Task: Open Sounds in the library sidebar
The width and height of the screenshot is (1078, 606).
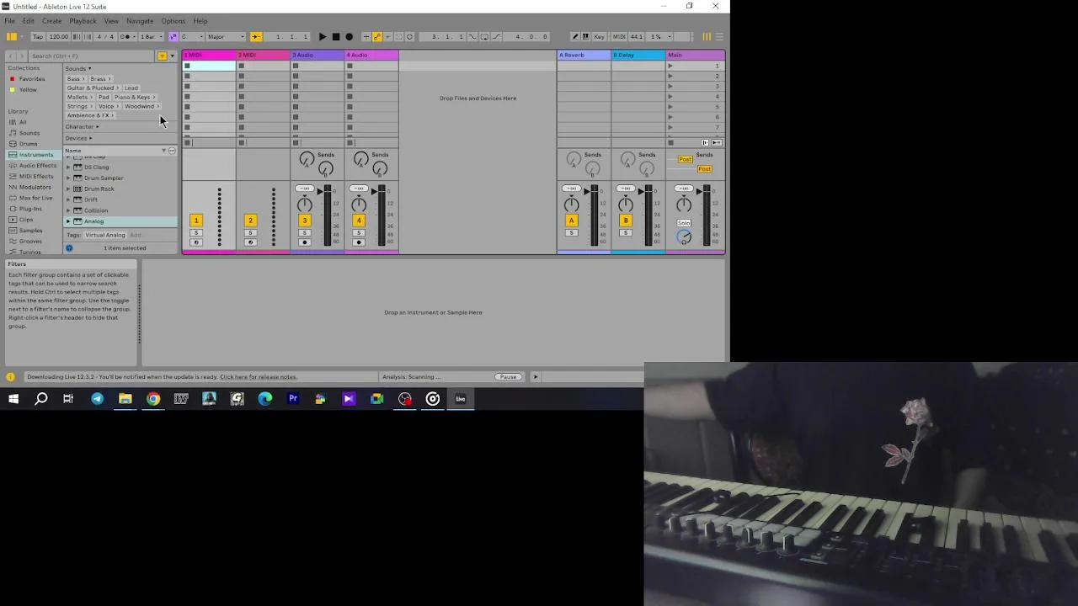Action: pyautogui.click(x=29, y=133)
